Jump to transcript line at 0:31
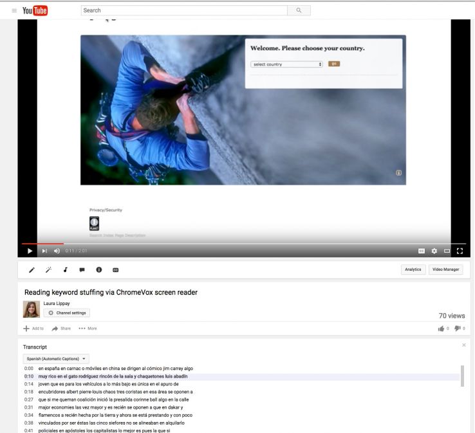Screen dimensions: 475x433 (x=242, y=407)
